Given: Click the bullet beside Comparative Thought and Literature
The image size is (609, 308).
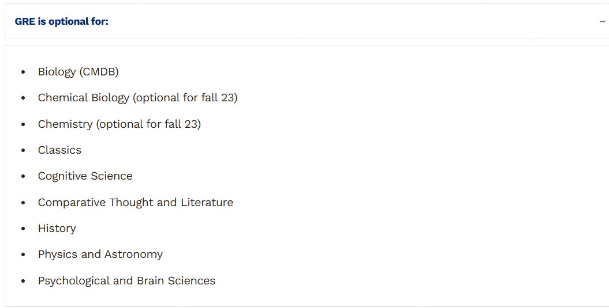Looking at the screenshot, I should (23, 203).
